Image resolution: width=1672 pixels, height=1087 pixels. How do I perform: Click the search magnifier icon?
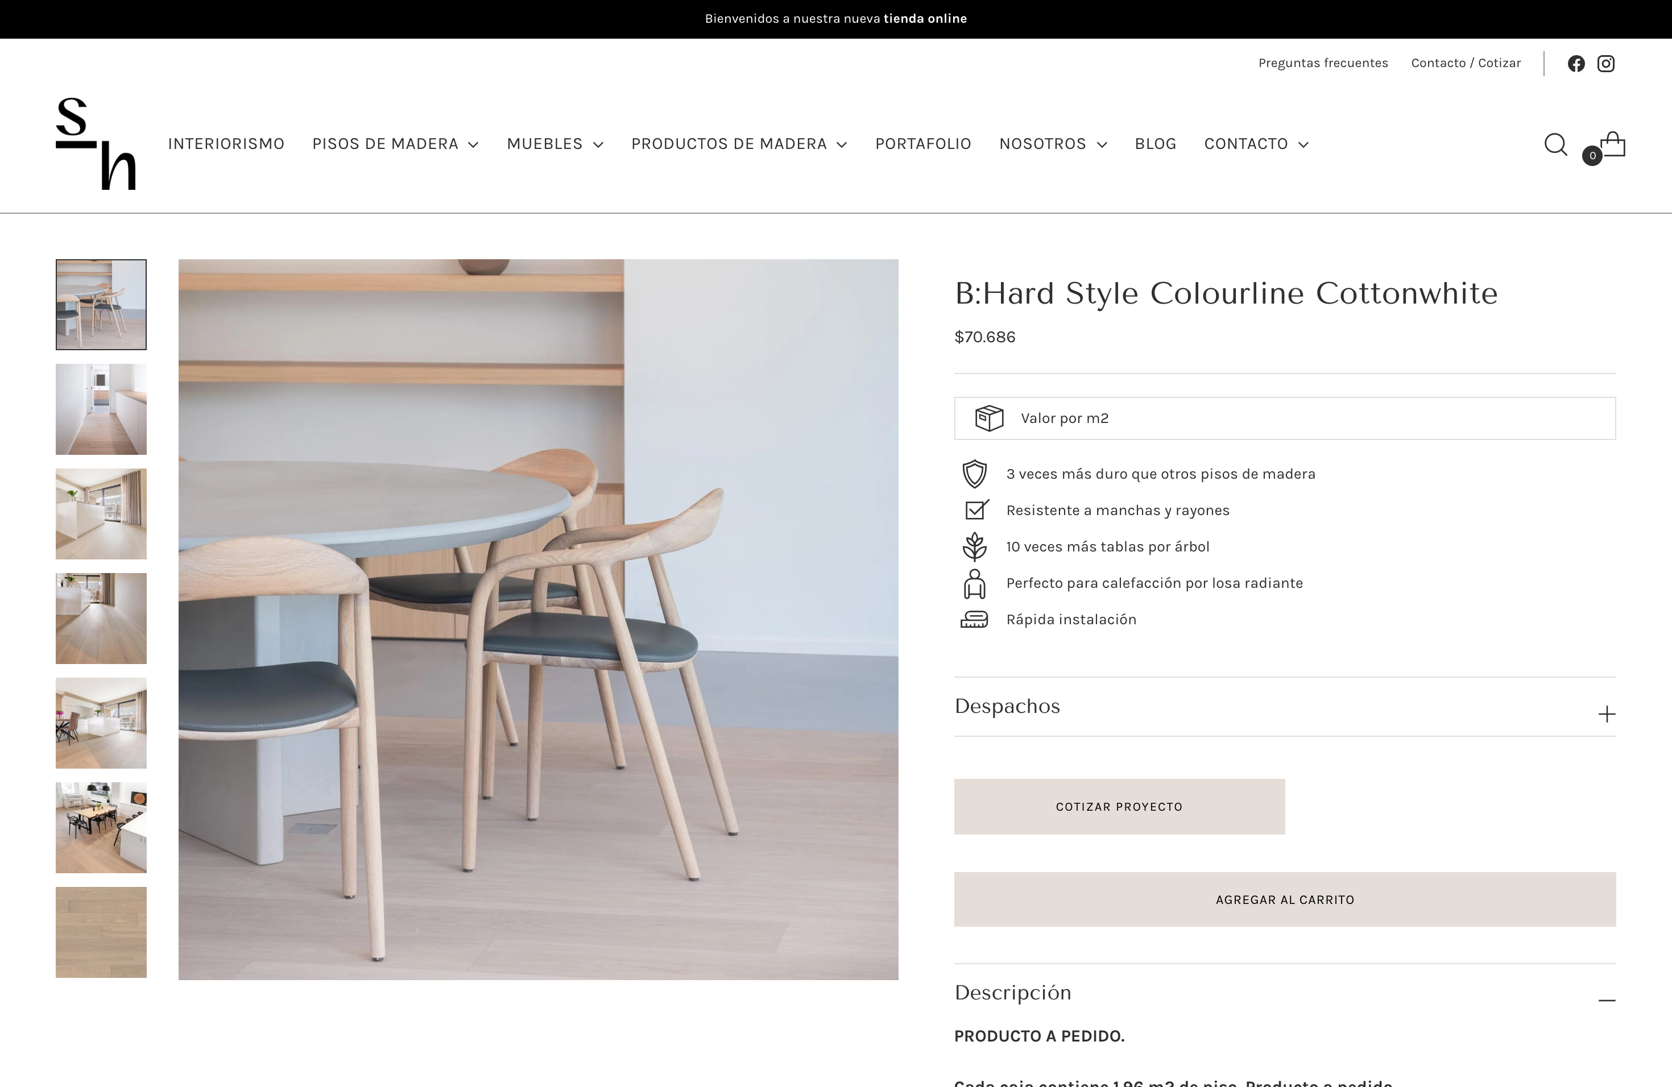(1555, 144)
